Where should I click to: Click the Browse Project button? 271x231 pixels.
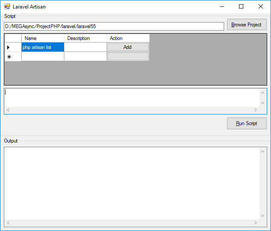(x=247, y=25)
